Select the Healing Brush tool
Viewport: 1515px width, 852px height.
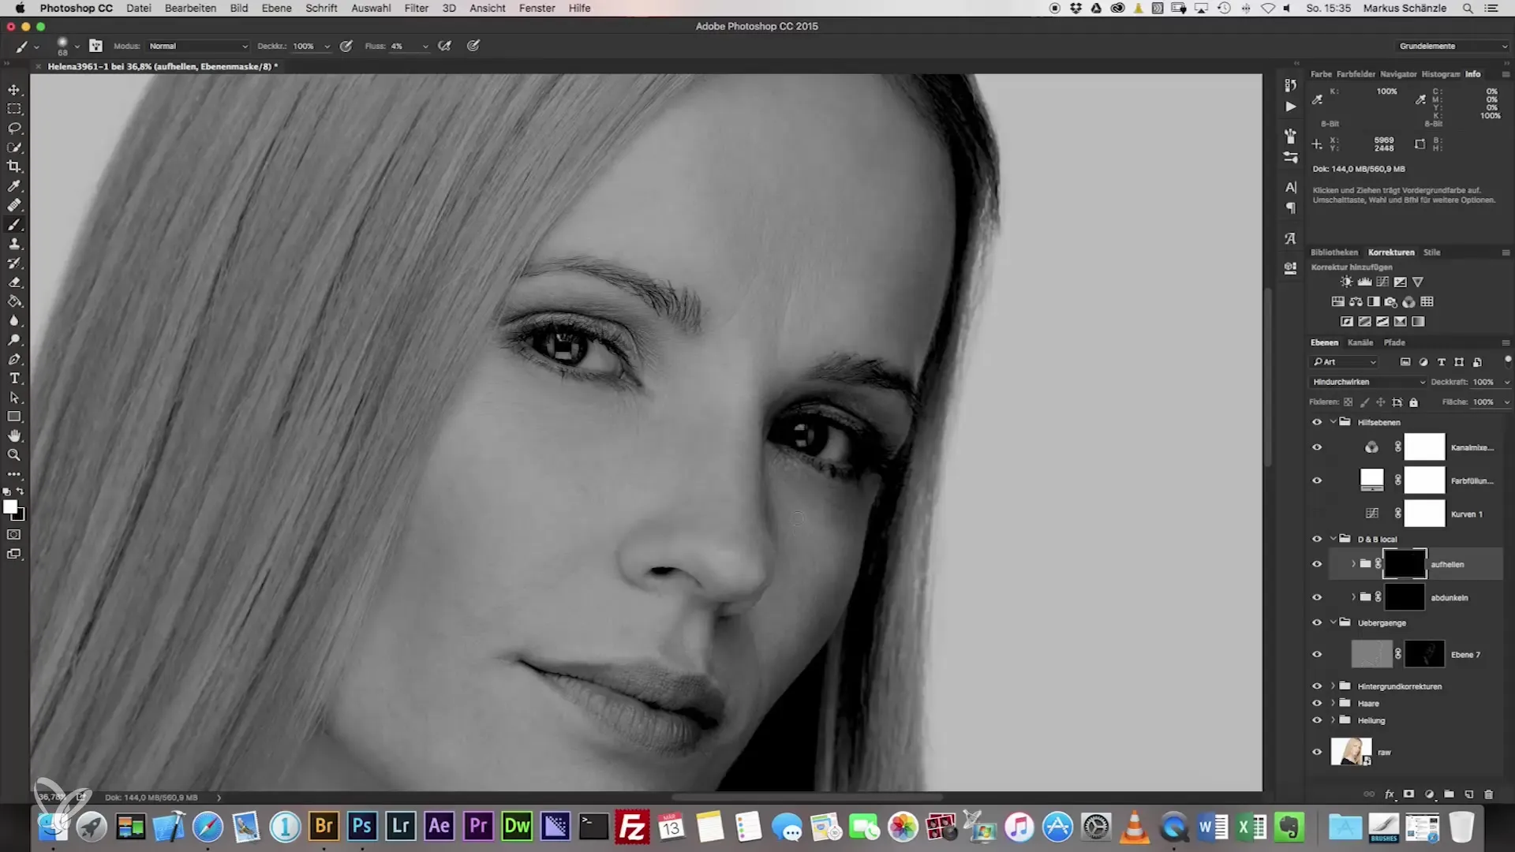tap(14, 205)
